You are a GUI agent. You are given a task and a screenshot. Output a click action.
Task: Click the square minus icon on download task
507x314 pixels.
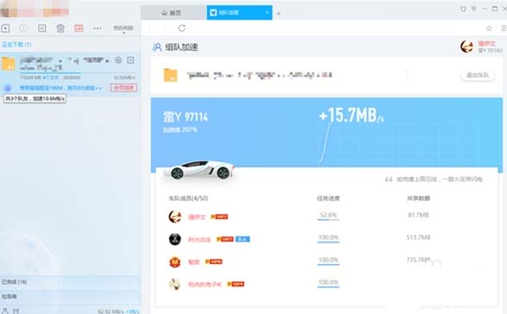[131, 60]
